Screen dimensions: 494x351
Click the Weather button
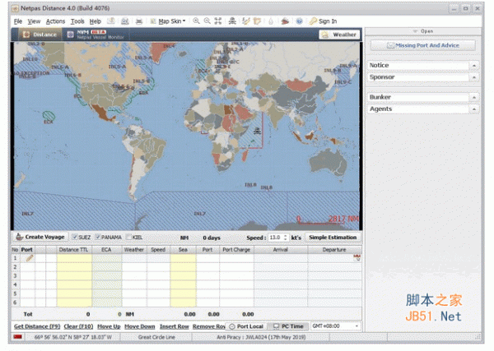click(339, 35)
